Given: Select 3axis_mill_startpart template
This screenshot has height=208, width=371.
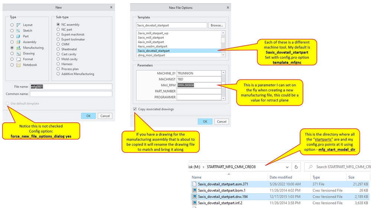Looking at the screenshot, I should pyautogui.click(x=151, y=38).
